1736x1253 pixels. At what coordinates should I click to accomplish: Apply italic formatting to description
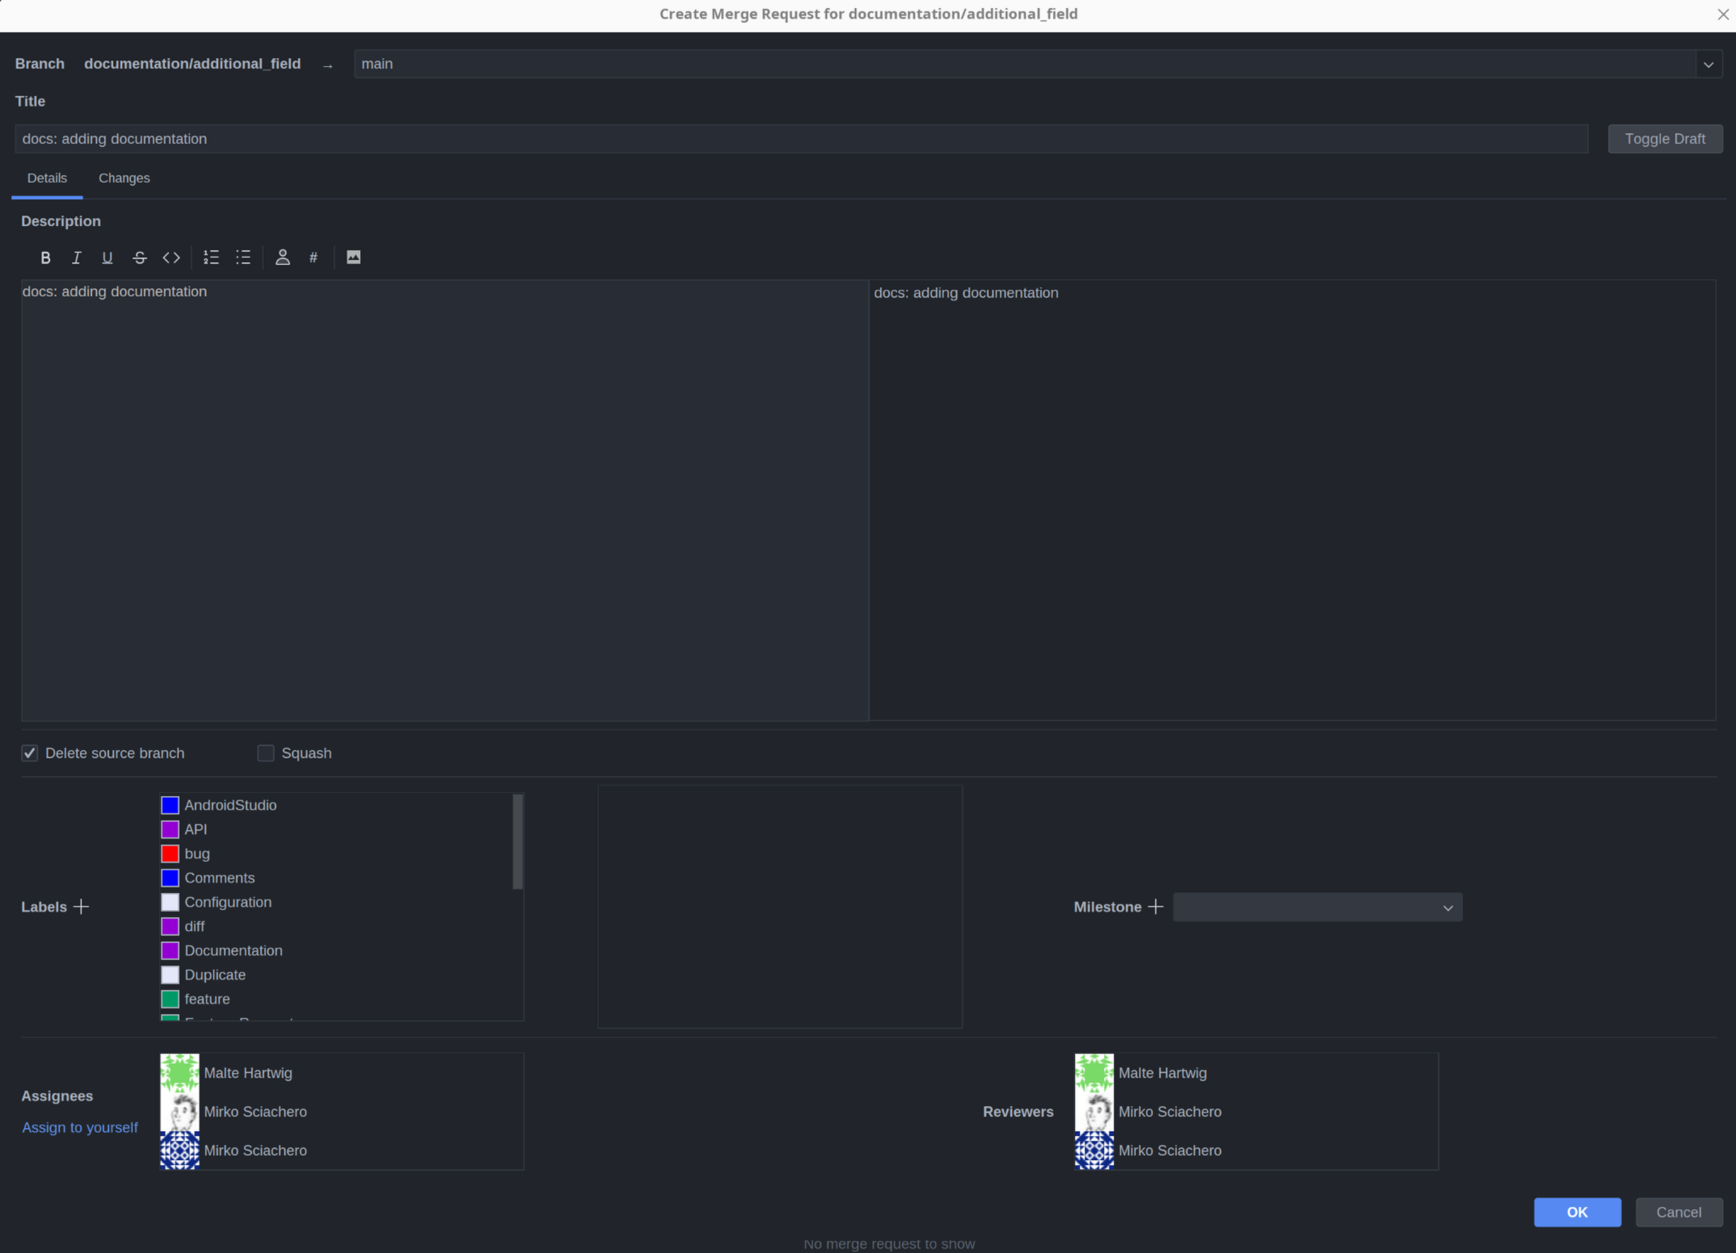point(77,258)
